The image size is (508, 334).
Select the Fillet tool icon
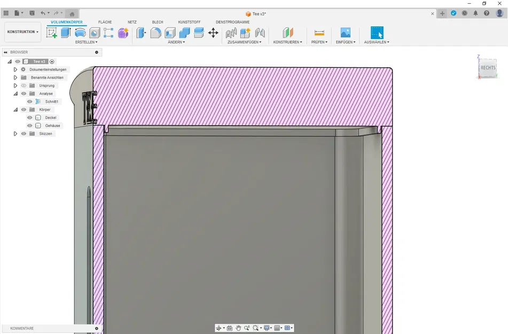155,33
